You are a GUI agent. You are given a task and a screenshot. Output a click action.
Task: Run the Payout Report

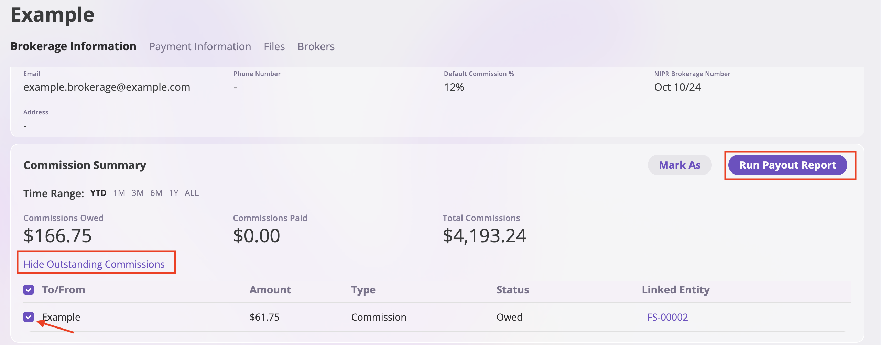[787, 165]
